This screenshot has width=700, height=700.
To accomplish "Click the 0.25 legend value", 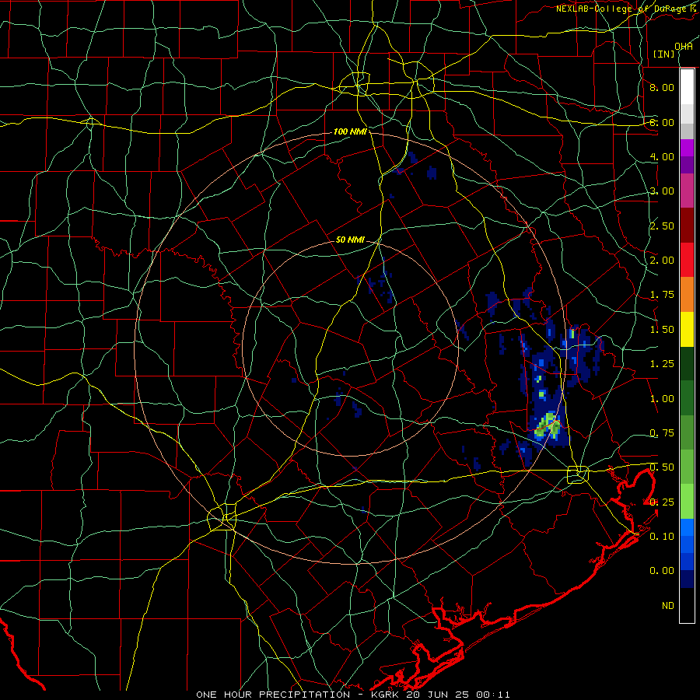I will [x=662, y=502].
